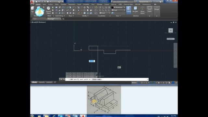The height and width of the screenshot is (117, 208).
Task: Toggle polar tracking status icon
Action: (142, 83)
